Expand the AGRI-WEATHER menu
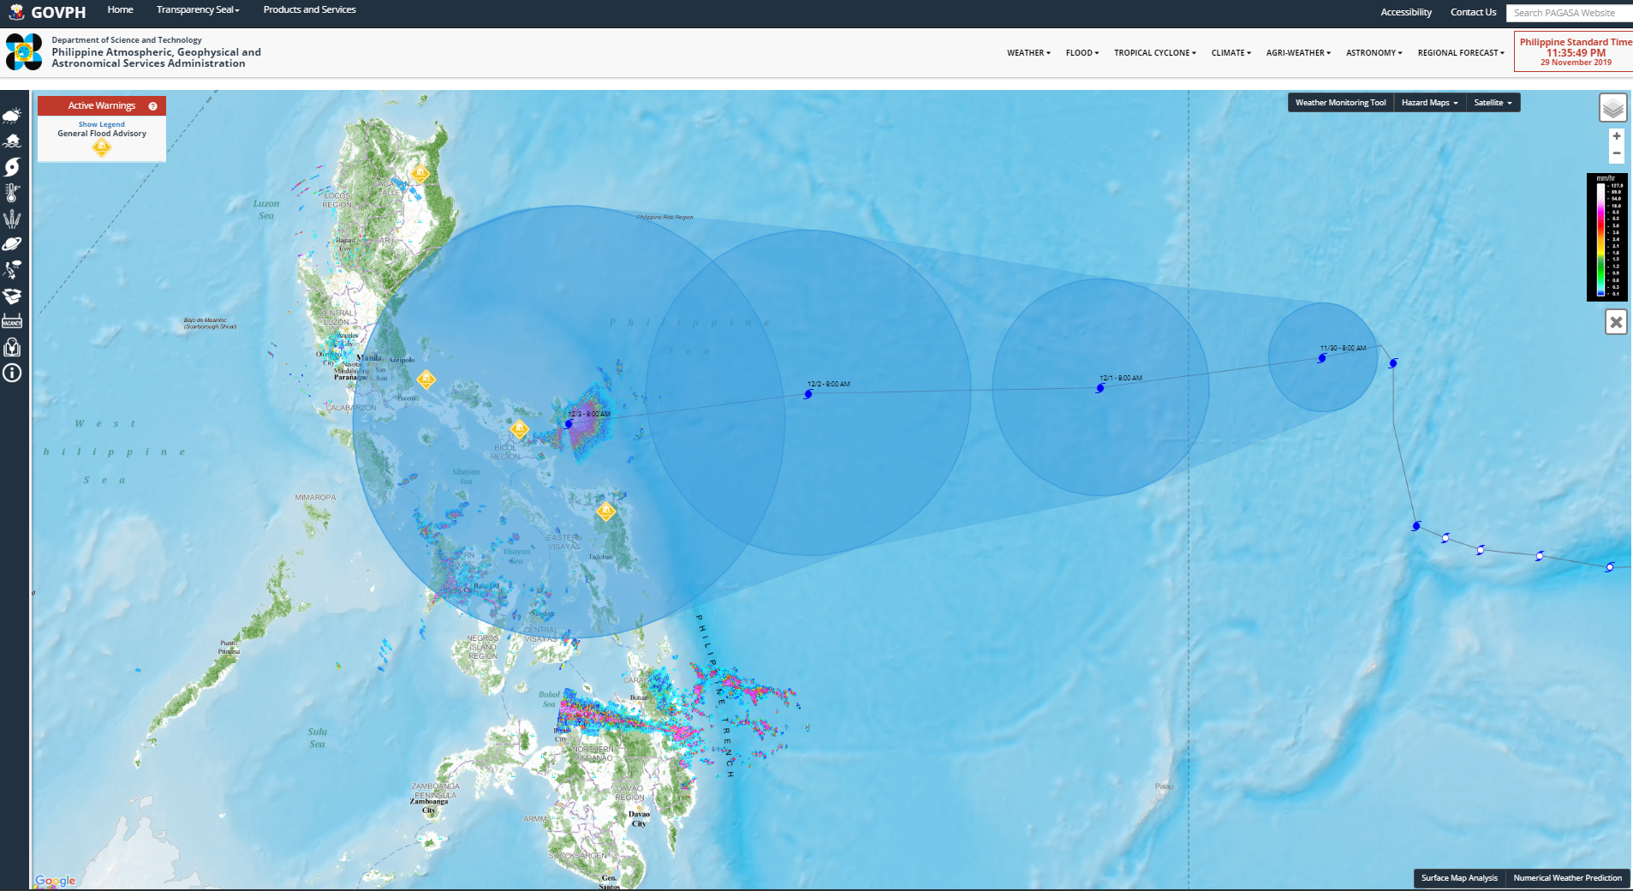 (1298, 53)
